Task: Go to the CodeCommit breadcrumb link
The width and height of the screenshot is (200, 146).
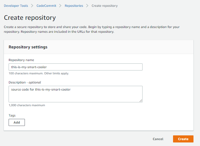Action: (46, 6)
